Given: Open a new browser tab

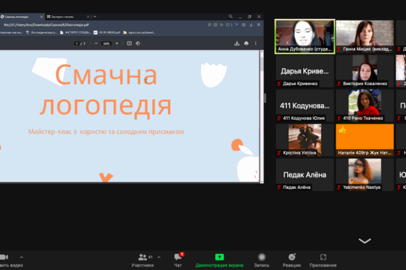Looking at the screenshot, I should [95, 16].
